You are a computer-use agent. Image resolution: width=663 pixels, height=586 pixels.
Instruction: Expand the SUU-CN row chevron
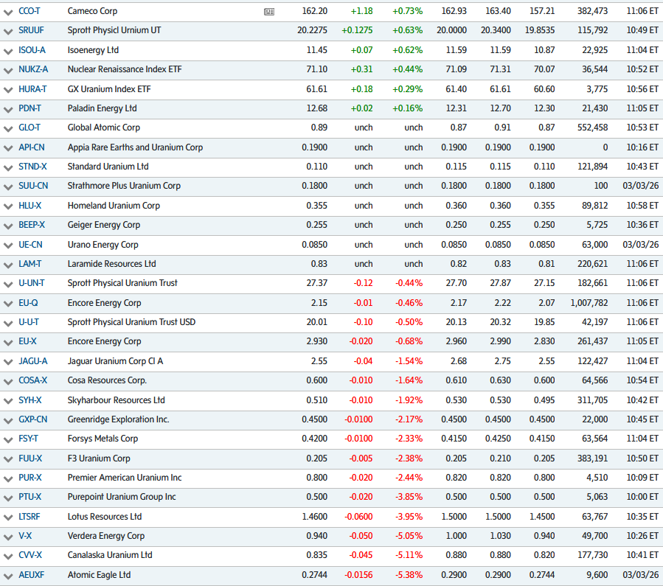tap(8, 187)
